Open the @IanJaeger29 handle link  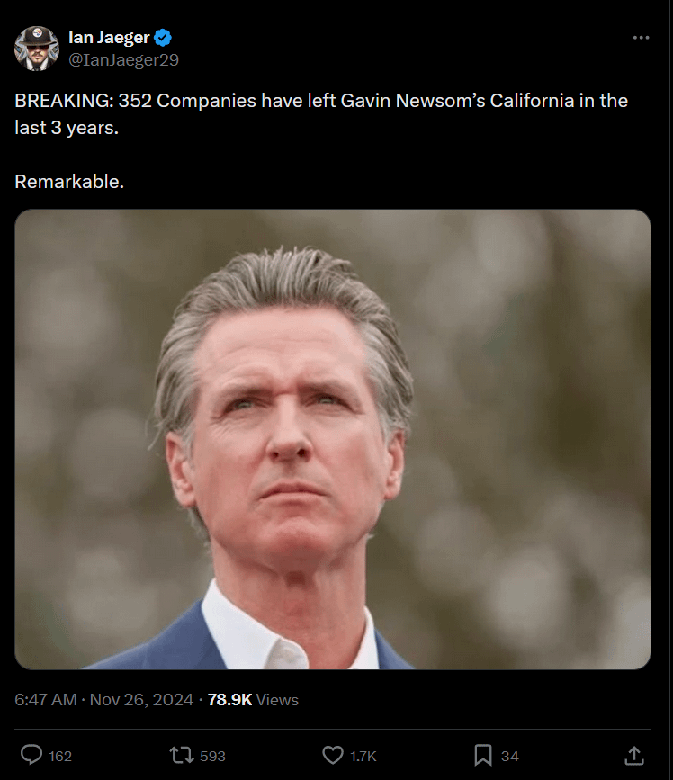point(123,59)
